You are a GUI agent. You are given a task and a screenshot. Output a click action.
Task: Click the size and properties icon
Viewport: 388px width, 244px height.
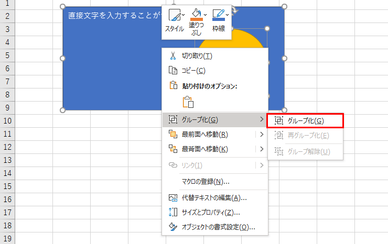[173, 212]
